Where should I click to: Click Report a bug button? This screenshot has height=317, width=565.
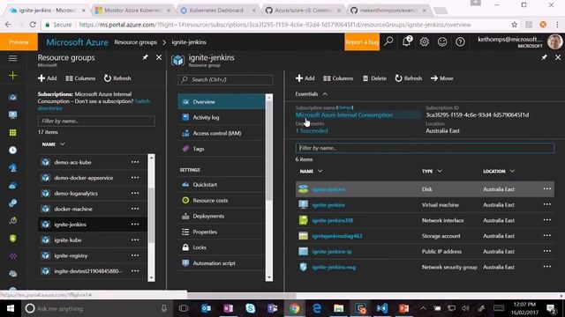pos(362,42)
